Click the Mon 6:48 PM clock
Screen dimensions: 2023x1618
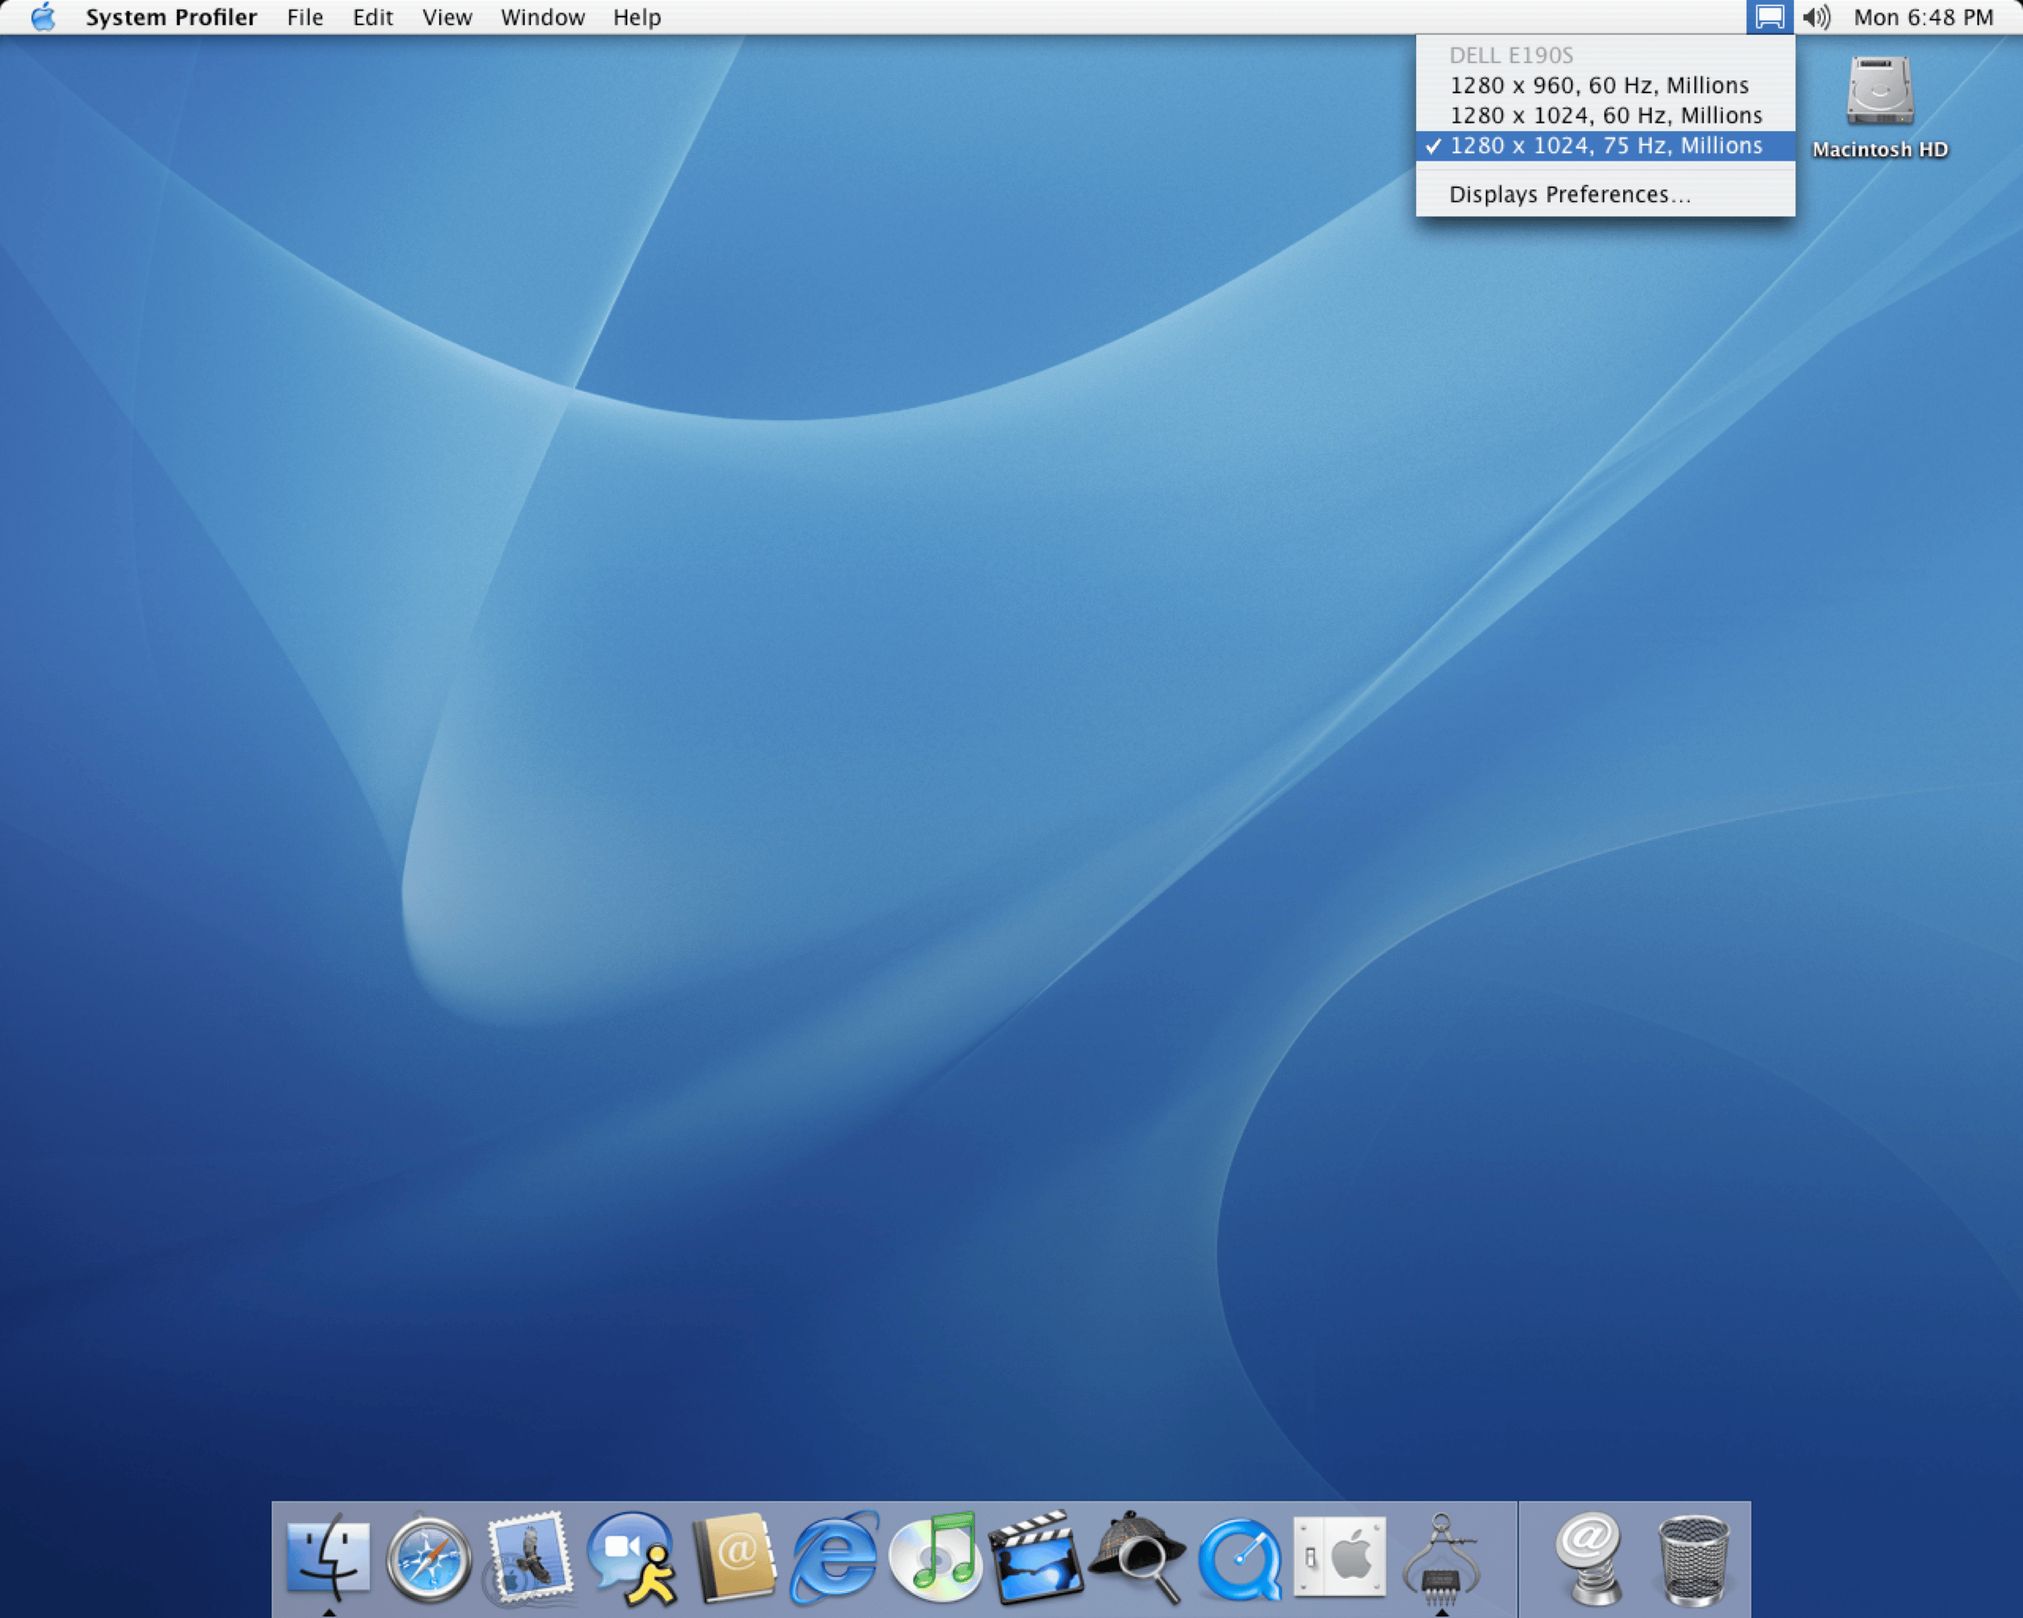point(1924,17)
